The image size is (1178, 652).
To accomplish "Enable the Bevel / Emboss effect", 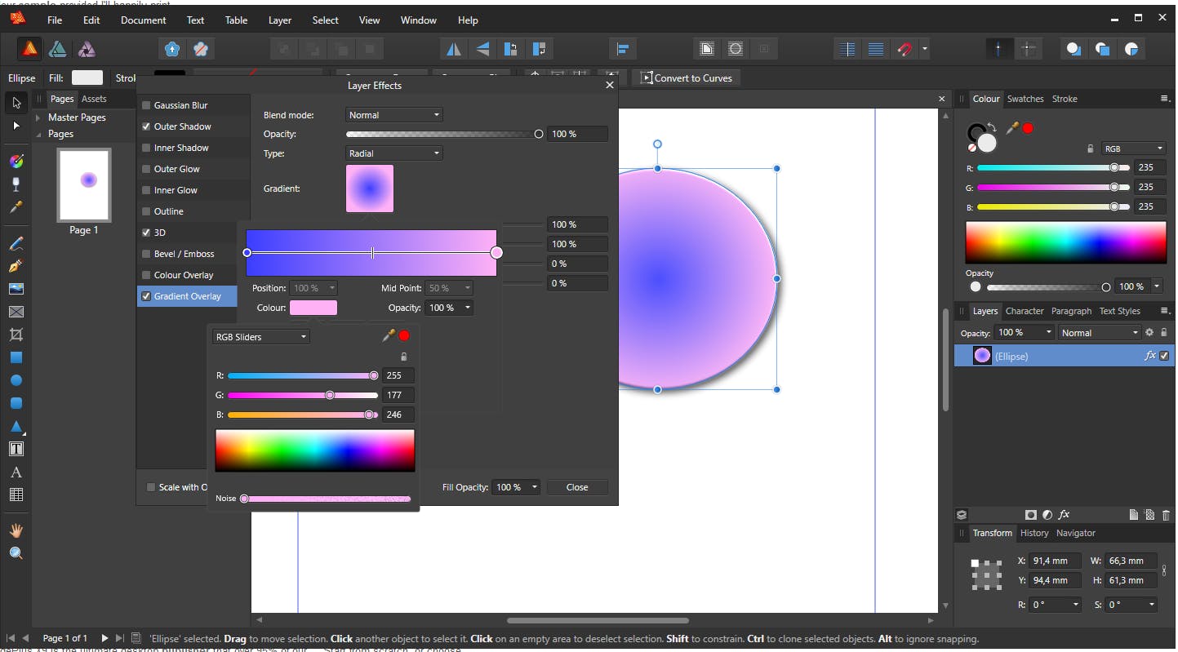I will (x=146, y=254).
